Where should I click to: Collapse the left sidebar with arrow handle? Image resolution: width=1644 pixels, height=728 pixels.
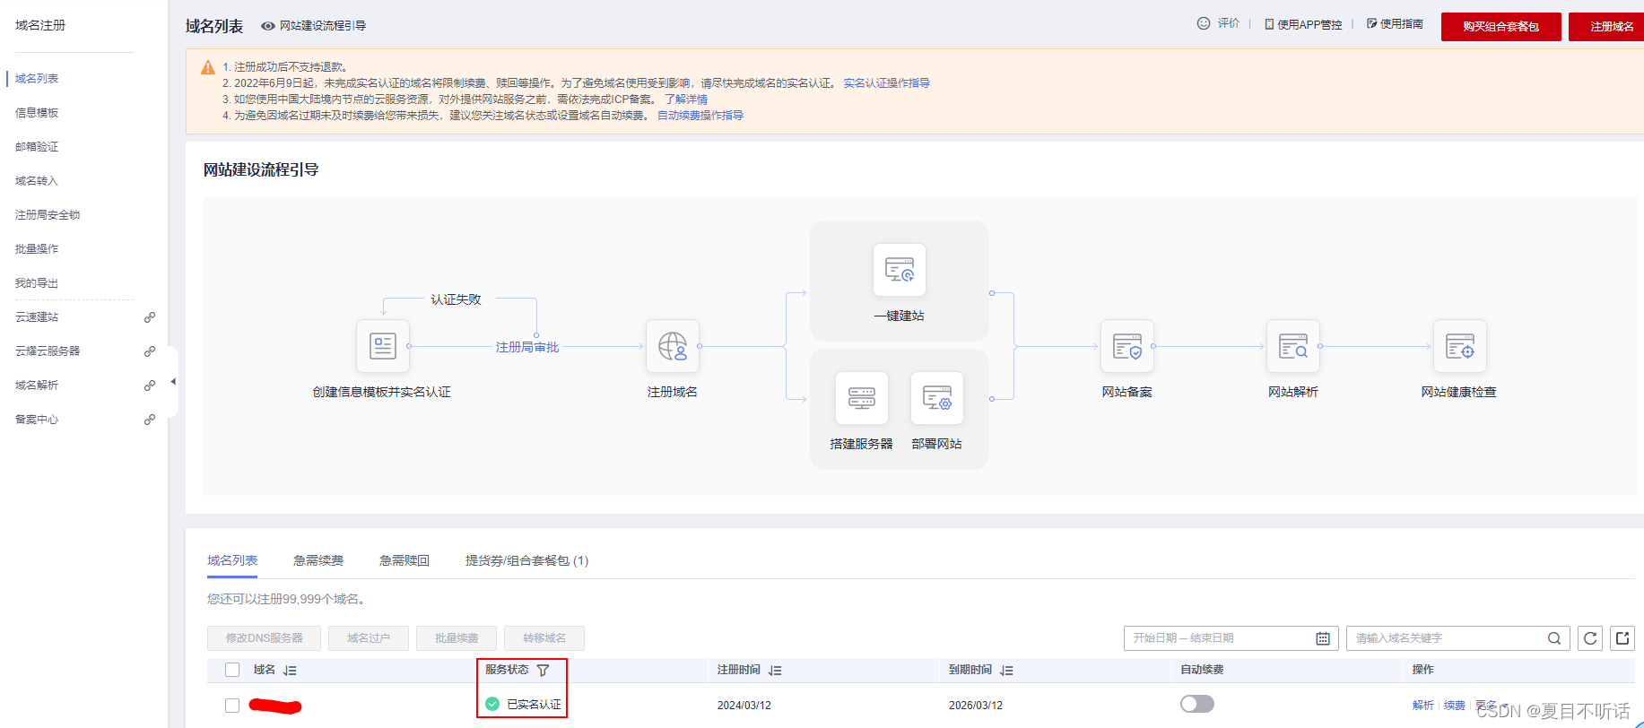tap(173, 382)
